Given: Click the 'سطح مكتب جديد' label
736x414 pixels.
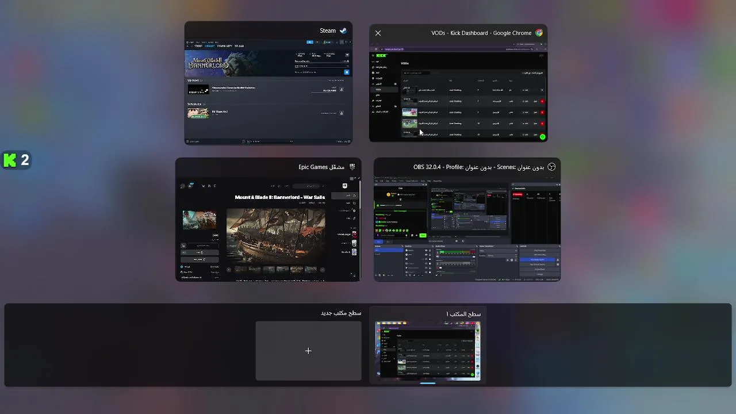Looking at the screenshot, I should coord(341,313).
